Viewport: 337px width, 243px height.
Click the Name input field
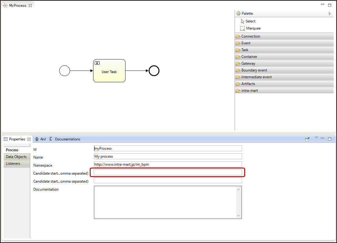[168, 156]
